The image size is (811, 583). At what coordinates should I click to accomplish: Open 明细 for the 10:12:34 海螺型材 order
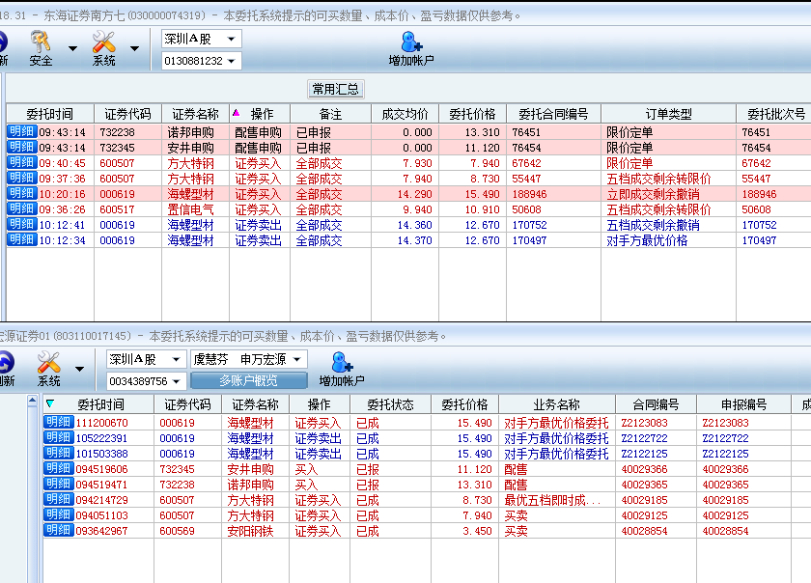(21, 240)
